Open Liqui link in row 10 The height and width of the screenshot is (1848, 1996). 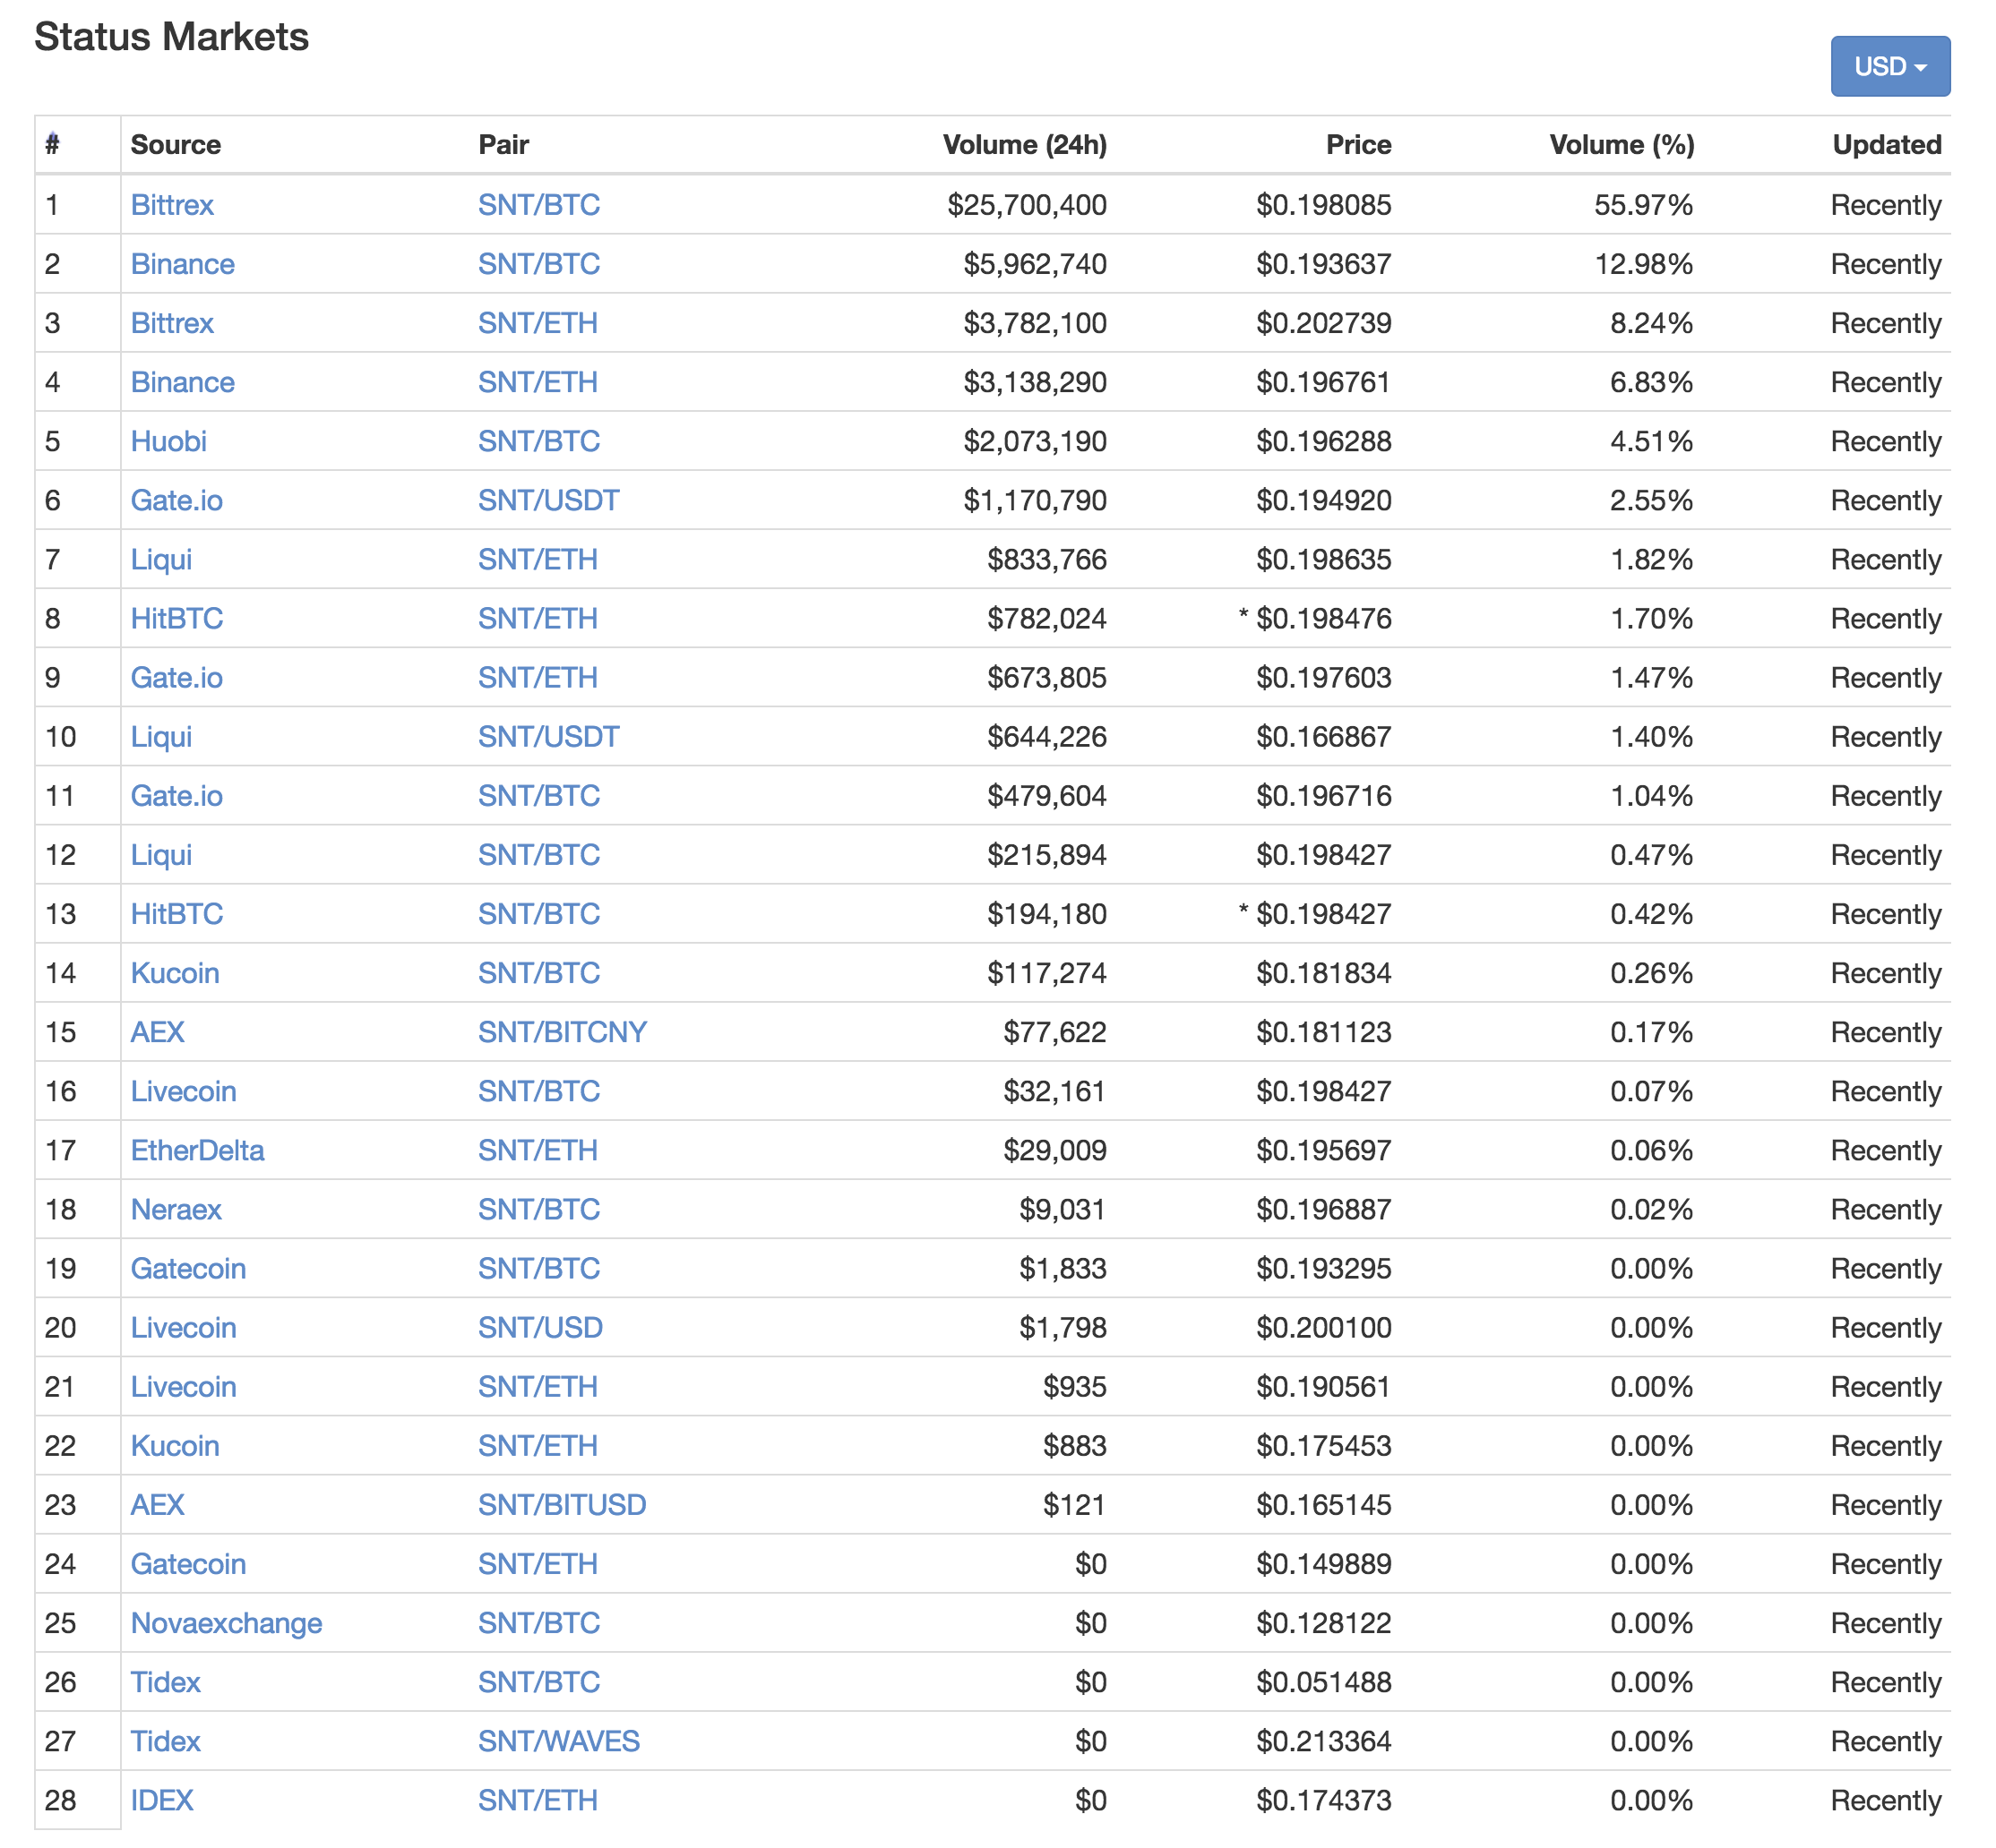point(161,737)
